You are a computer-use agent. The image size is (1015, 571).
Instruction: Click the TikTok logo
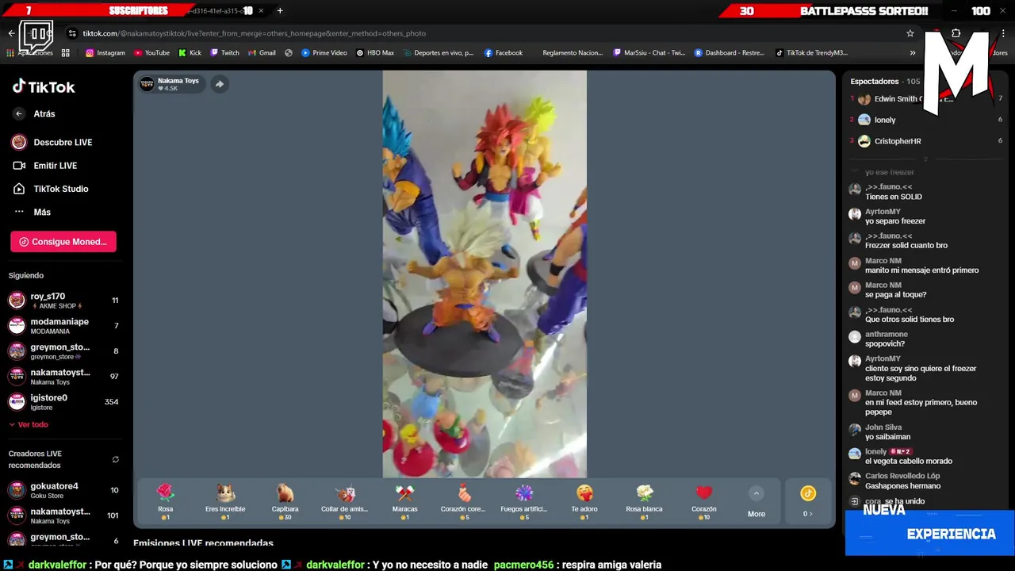[44, 86]
